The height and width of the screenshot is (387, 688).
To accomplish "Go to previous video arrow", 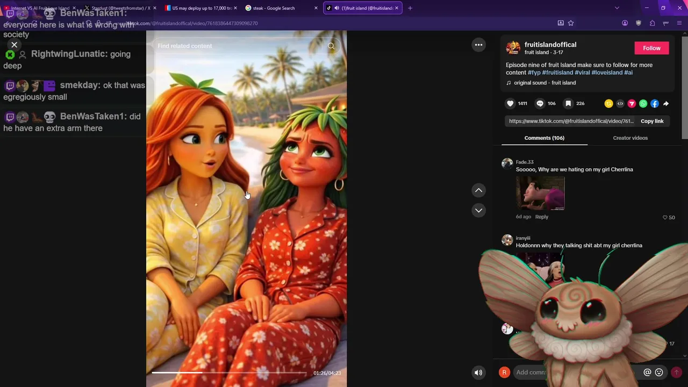I will [478, 190].
